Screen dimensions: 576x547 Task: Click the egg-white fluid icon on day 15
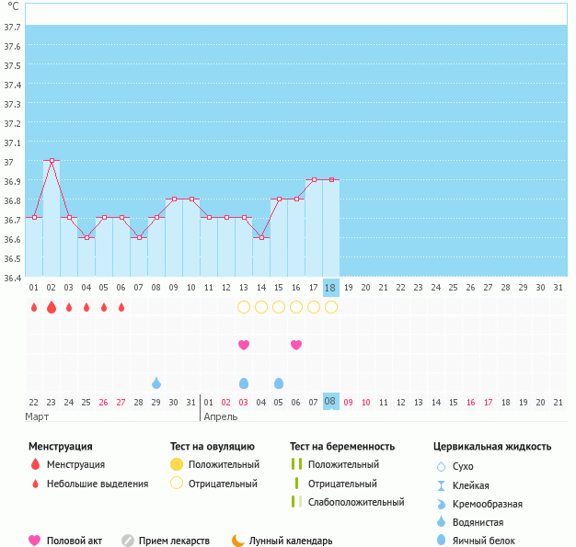pos(279,382)
